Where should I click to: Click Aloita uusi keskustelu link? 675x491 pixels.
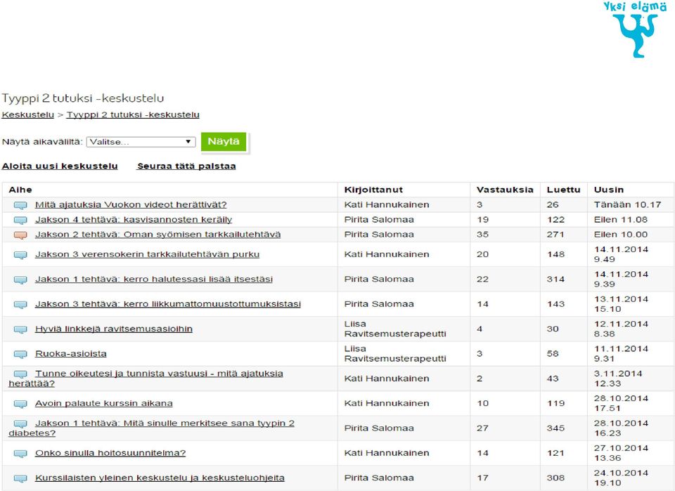[x=60, y=166]
